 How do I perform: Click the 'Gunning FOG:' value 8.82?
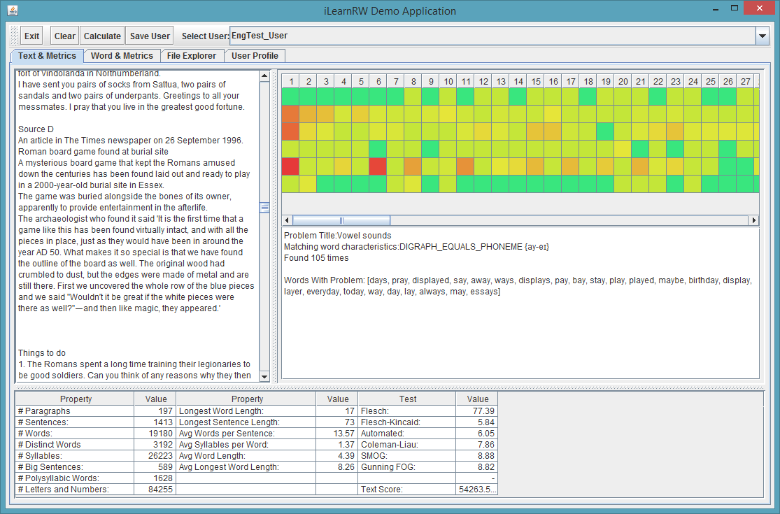coord(477,466)
